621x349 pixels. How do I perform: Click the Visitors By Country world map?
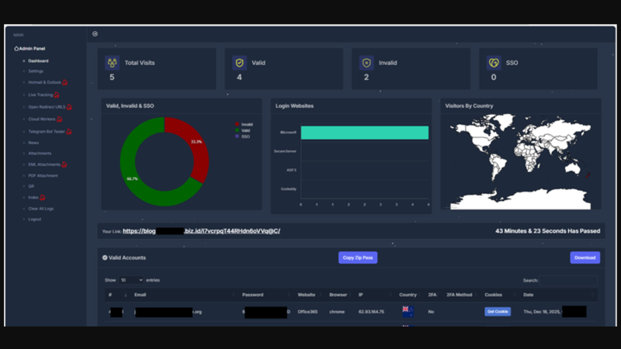520,161
